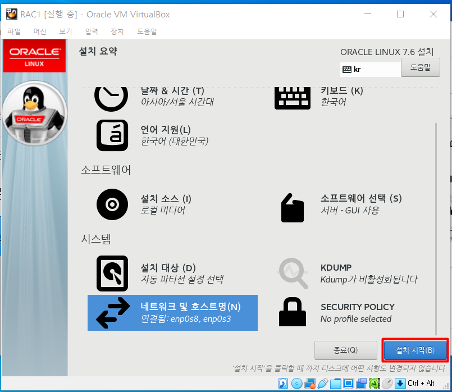The width and height of the screenshot is (452, 392).
Task: Select 날짜 & 시간 (T) label
Action: pyautogui.click(x=172, y=91)
